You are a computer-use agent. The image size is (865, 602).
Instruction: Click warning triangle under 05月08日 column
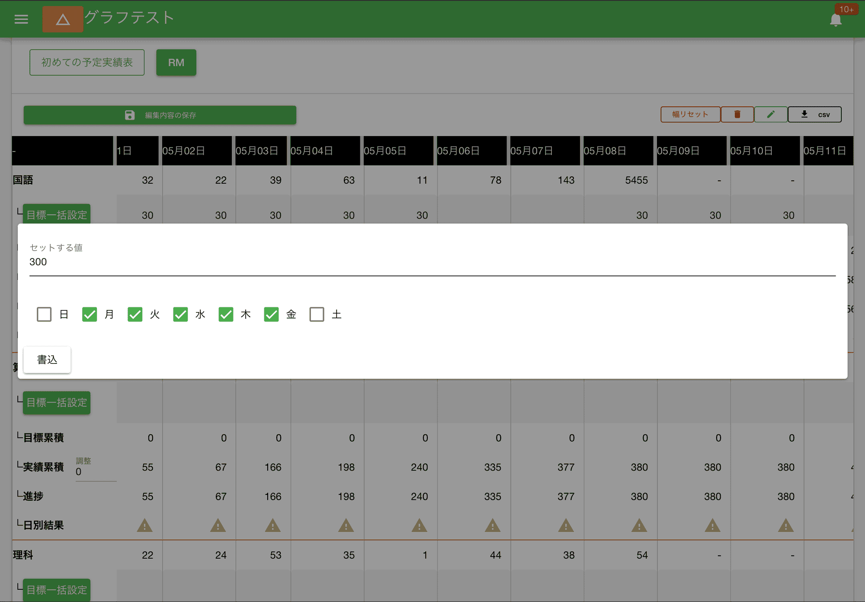(639, 526)
